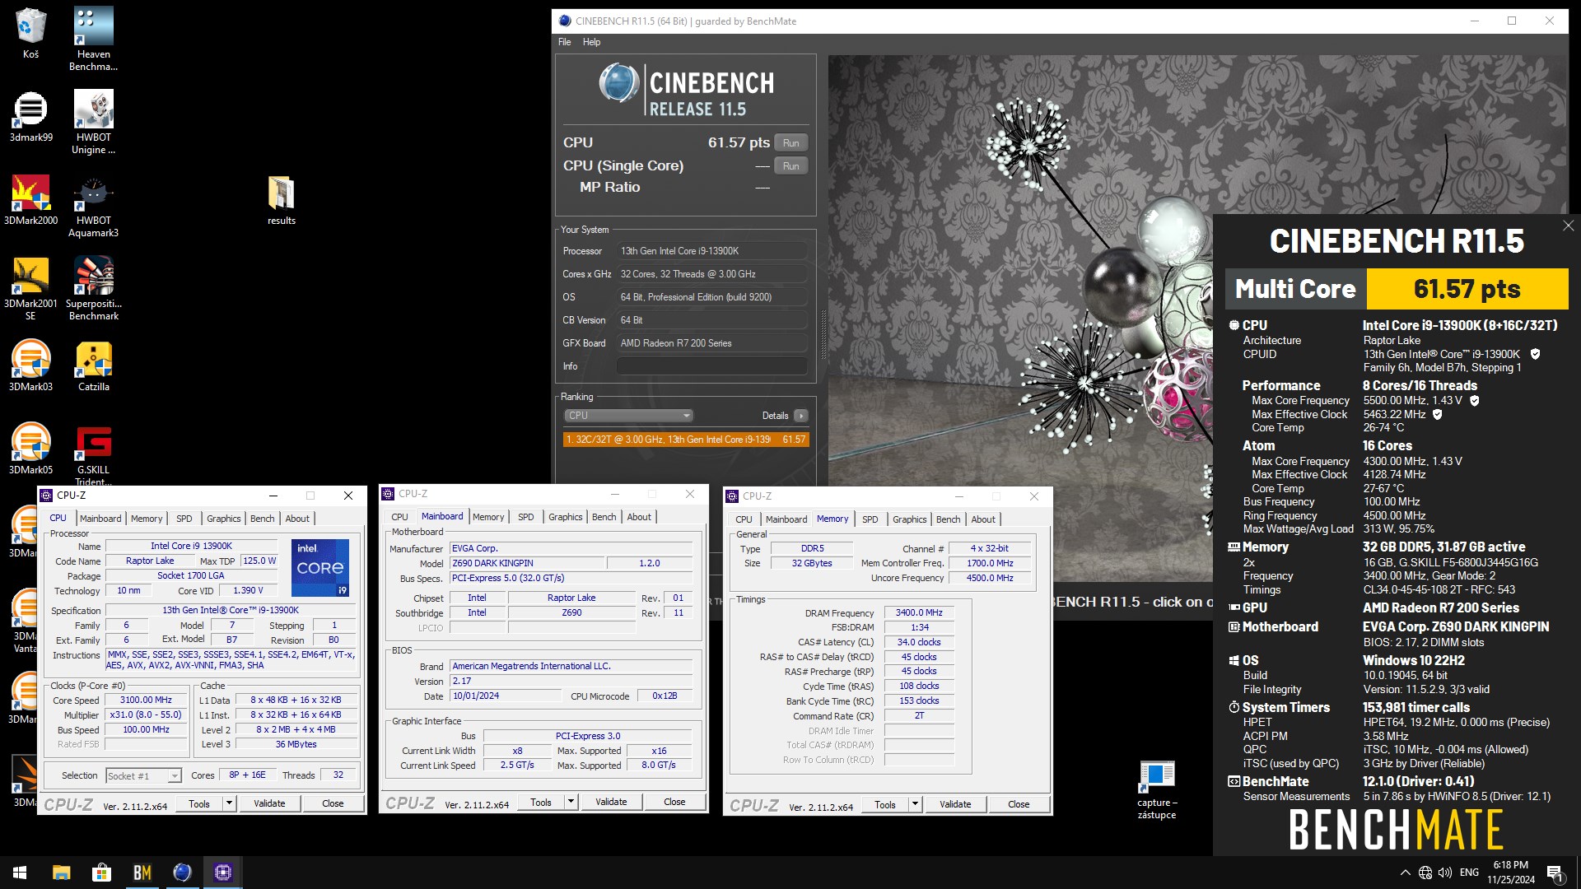
Task: Open the capture shortcut on desktop
Action: (x=1157, y=790)
